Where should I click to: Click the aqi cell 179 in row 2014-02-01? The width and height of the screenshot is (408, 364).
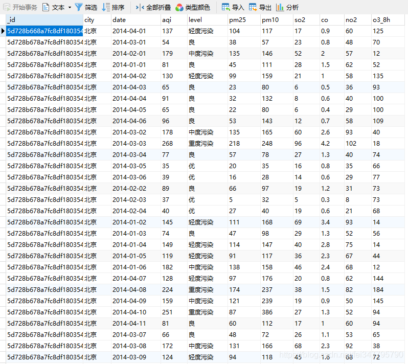pos(174,53)
